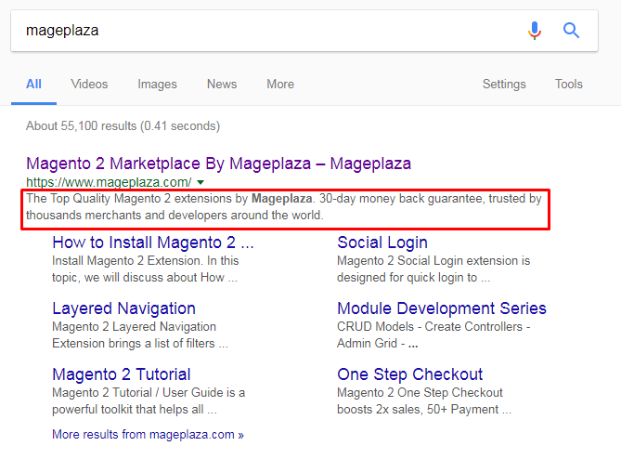
Task: Click the blue search magnifier icon
Action: (571, 31)
